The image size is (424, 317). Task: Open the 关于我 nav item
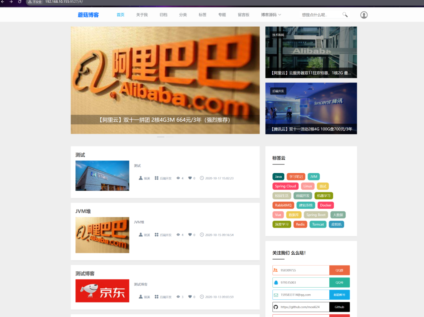click(x=142, y=15)
